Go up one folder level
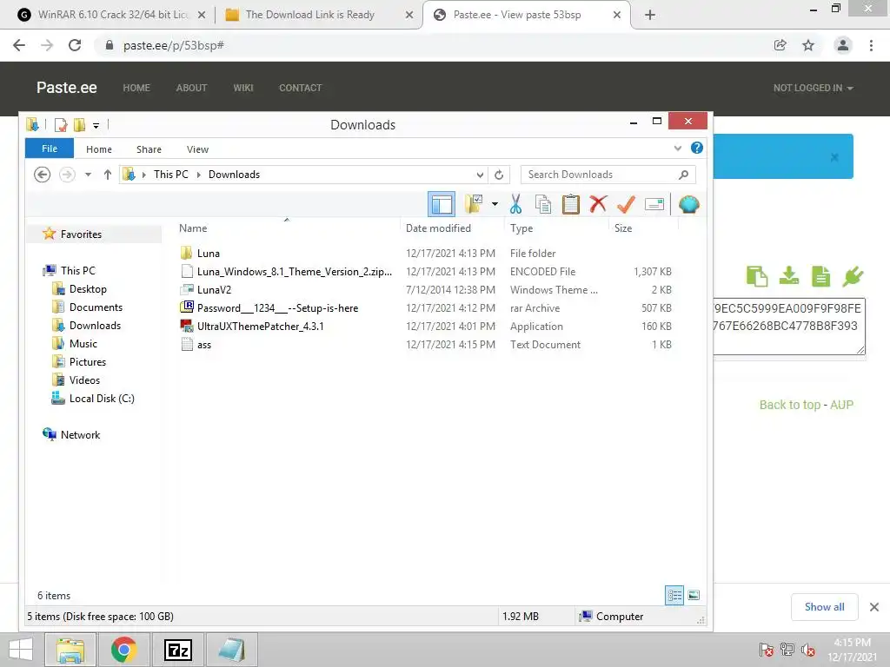Viewport: 890px width, 667px height. 107,174
